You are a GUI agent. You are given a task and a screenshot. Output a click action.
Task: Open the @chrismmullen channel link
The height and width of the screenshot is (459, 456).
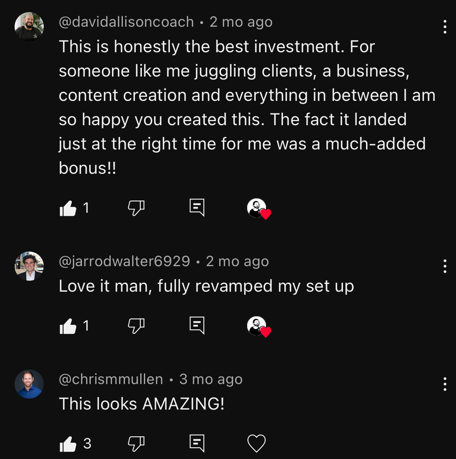tap(111, 379)
